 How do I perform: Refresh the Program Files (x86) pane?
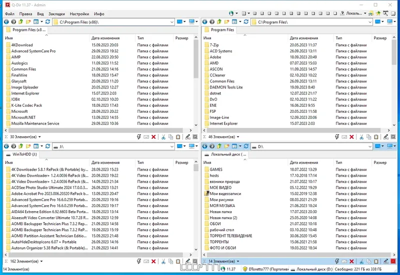[x=47, y=22]
